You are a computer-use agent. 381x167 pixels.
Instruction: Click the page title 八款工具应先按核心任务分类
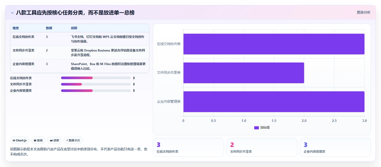tap(75, 13)
